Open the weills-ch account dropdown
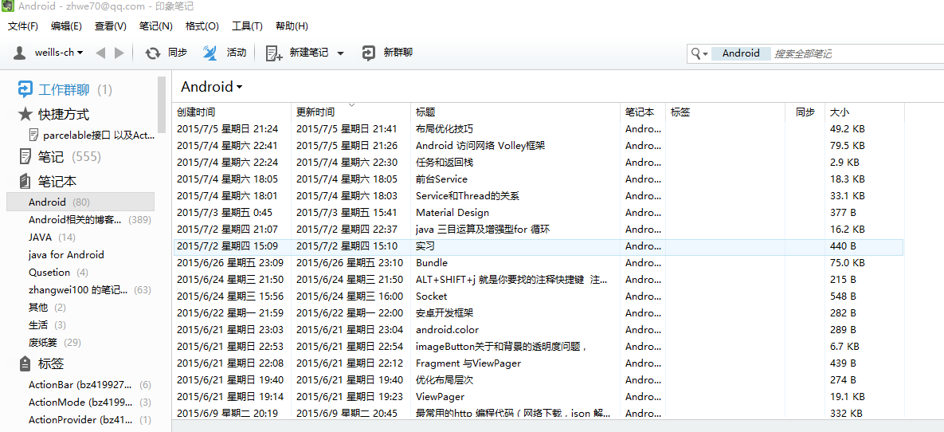 pyautogui.click(x=58, y=53)
